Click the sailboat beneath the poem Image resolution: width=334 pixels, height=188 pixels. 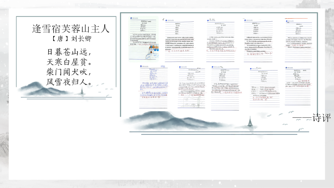(x=82, y=91)
